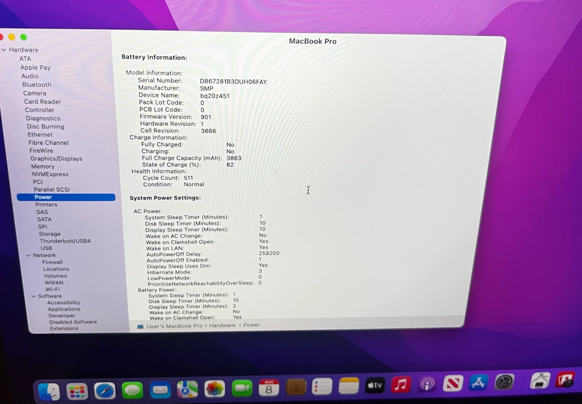Open Maps from the dock

(x=188, y=389)
